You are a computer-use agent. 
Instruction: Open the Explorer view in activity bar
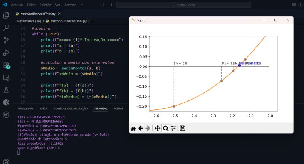click(6, 15)
